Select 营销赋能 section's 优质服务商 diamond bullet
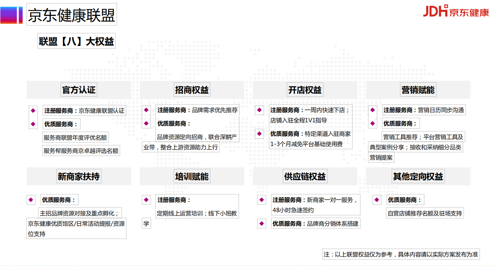Viewport: 498px width, 266px height. (x=373, y=124)
